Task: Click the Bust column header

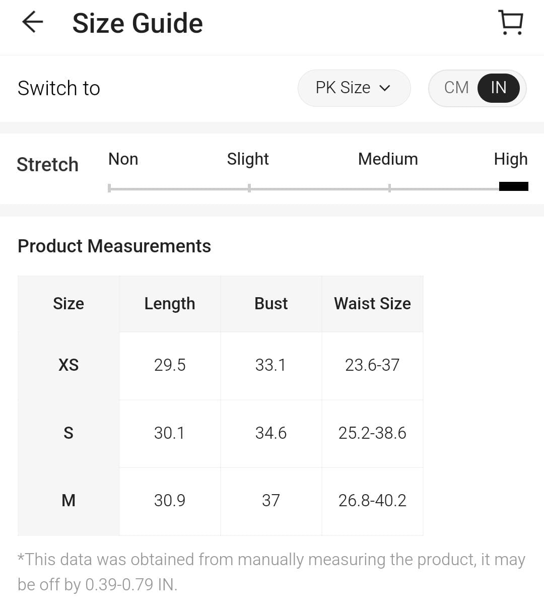Action: (271, 304)
